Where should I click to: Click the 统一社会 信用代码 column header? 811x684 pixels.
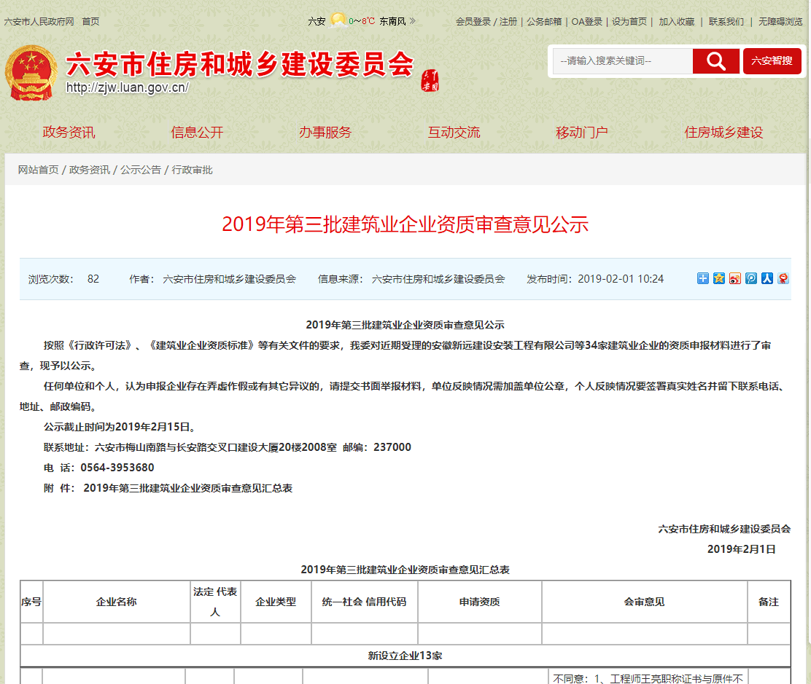[x=364, y=602]
